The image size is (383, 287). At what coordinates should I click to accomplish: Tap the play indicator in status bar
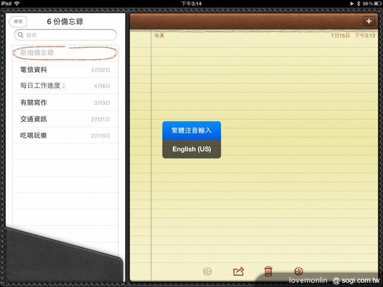(352, 4)
